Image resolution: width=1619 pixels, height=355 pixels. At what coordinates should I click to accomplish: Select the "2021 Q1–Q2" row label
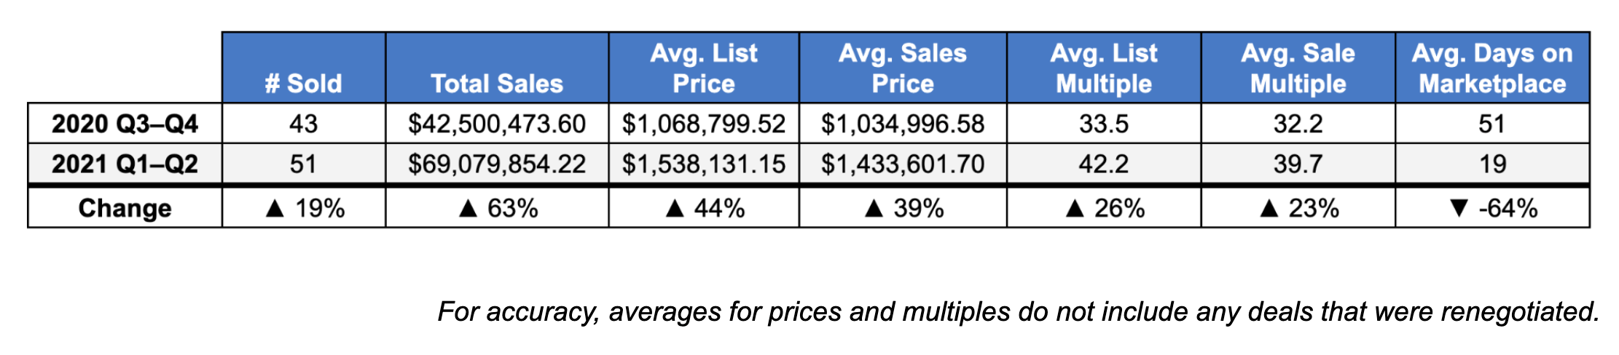[125, 164]
